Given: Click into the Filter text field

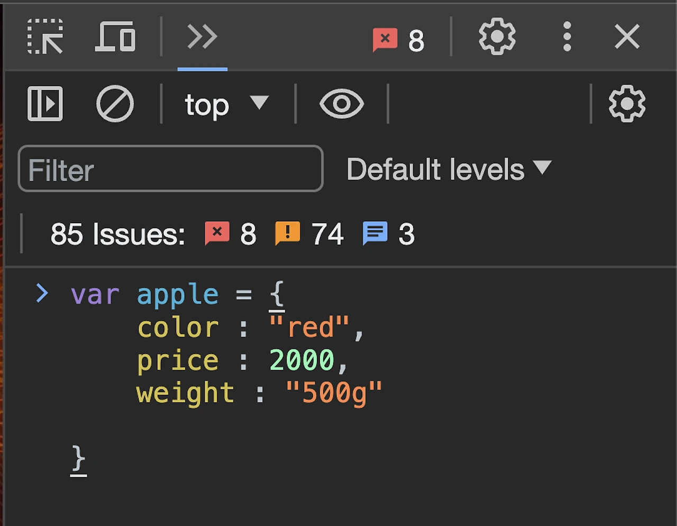Looking at the screenshot, I should [x=170, y=169].
